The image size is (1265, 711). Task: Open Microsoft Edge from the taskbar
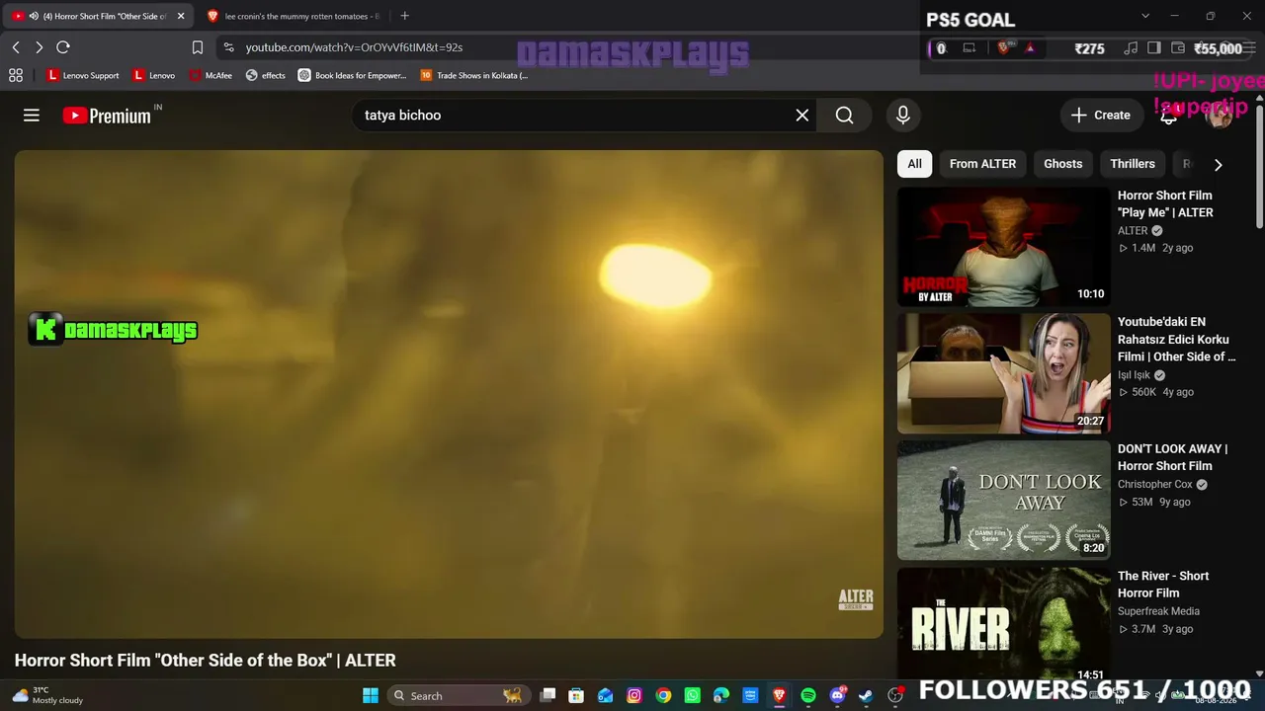pyautogui.click(x=721, y=695)
